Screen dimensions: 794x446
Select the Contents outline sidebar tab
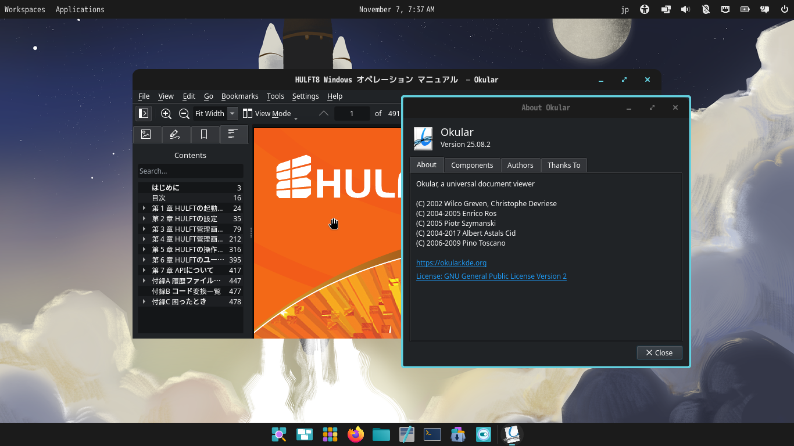click(x=234, y=134)
